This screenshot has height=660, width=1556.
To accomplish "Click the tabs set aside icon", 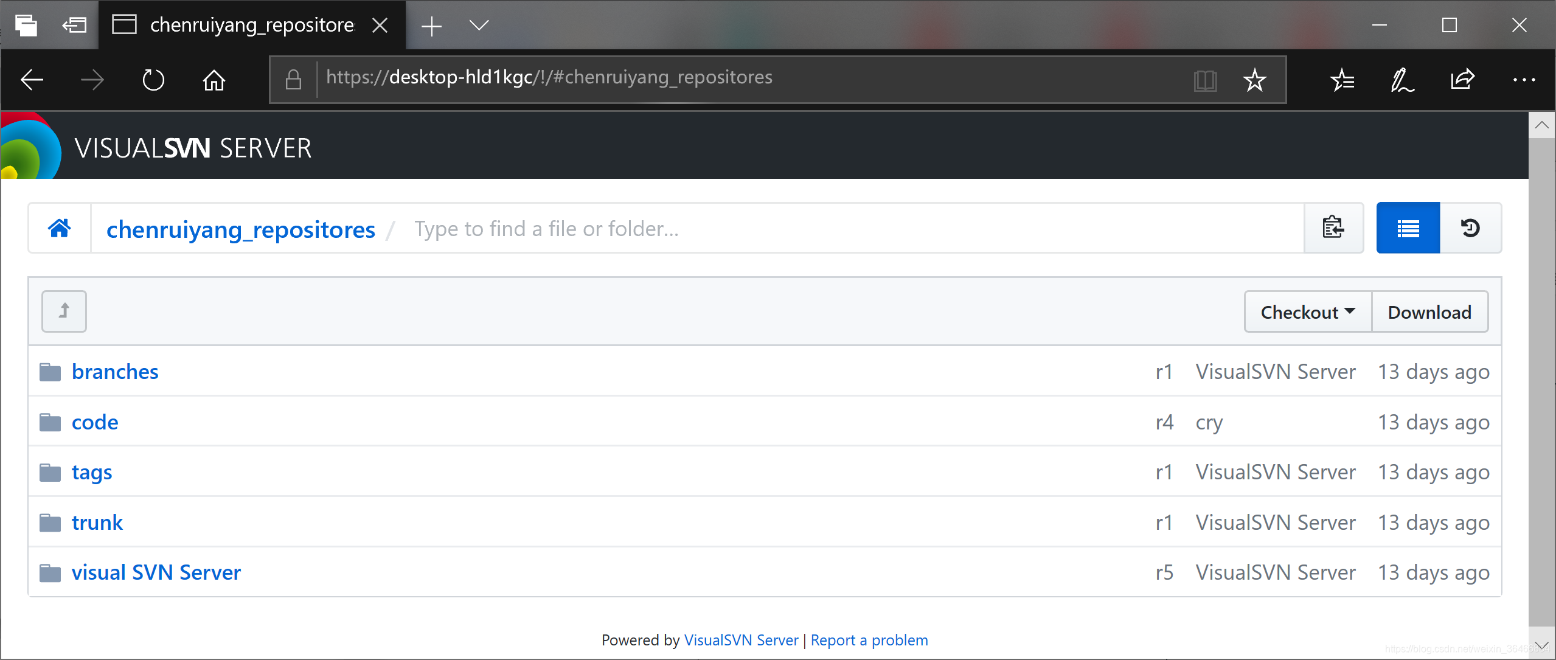I will tap(26, 26).
